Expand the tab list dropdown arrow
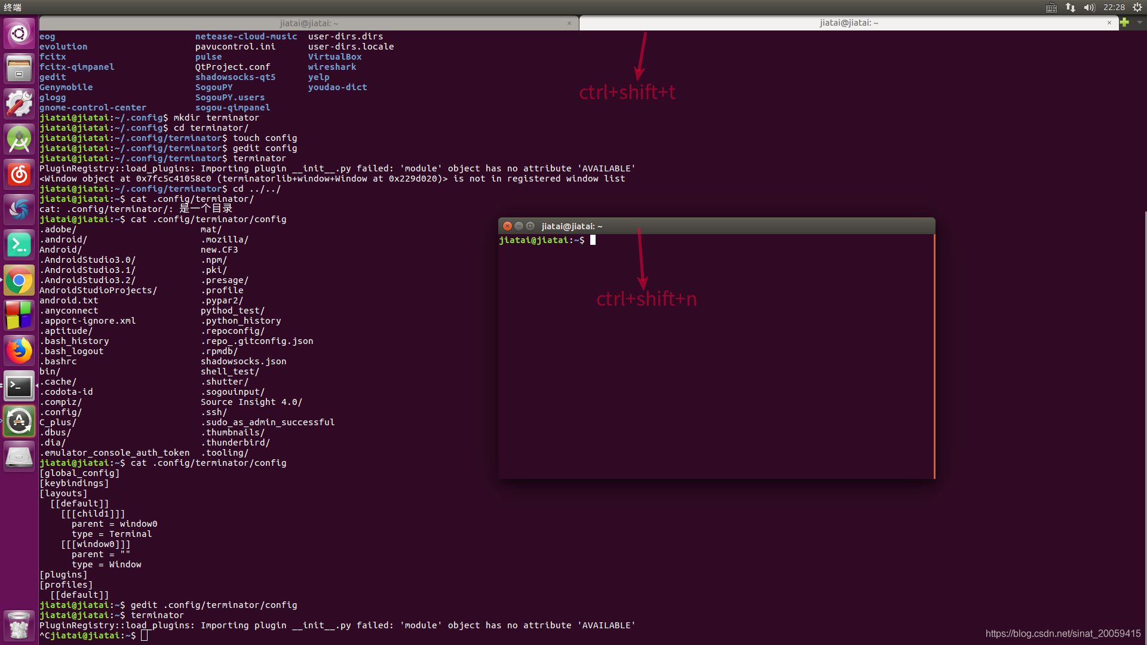Viewport: 1147px width, 645px height. coord(1139,23)
